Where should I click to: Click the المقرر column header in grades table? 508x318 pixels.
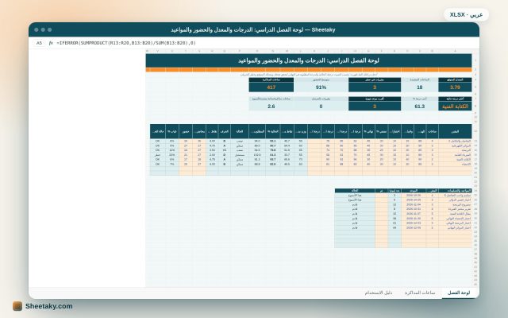tap(455, 131)
